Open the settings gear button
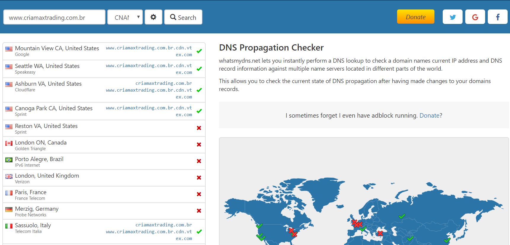Viewport: 510px width, 245px height. (153, 17)
